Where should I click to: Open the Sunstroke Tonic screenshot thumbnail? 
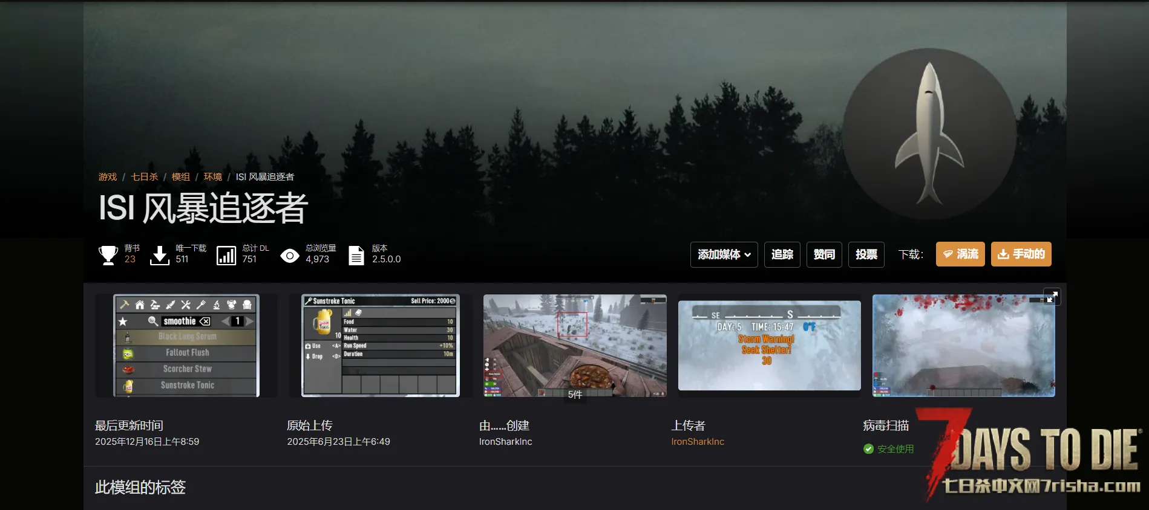coord(381,346)
